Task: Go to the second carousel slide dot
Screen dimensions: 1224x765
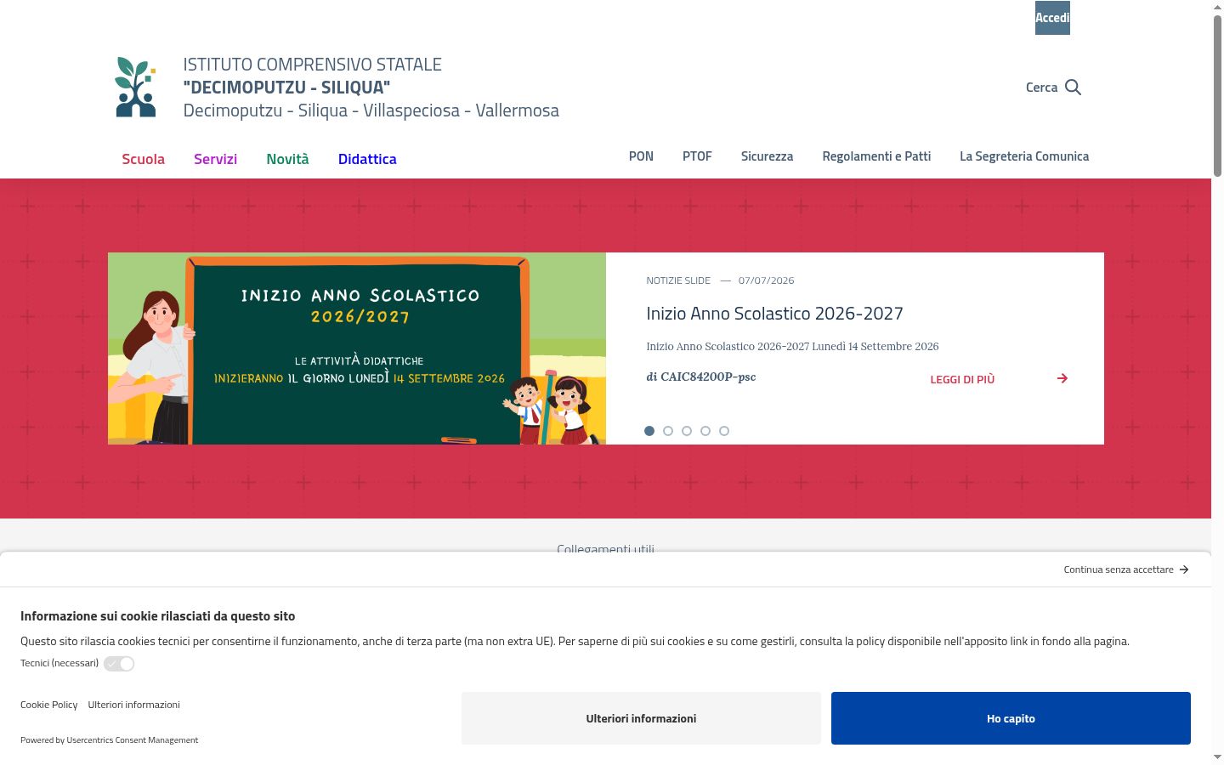Action: [x=668, y=431]
